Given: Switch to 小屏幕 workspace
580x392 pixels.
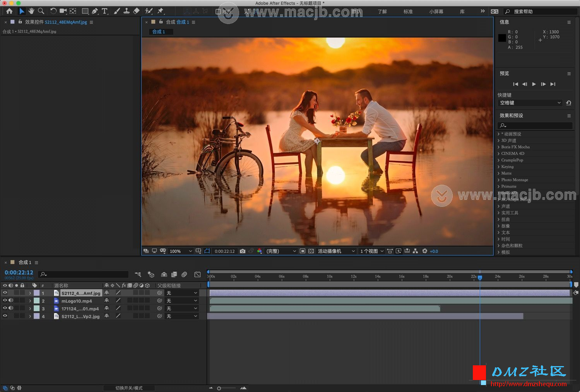Looking at the screenshot, I should point(436,12).
